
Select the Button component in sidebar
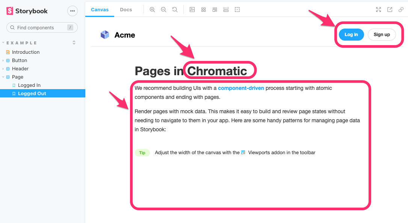tap(20, 61)
